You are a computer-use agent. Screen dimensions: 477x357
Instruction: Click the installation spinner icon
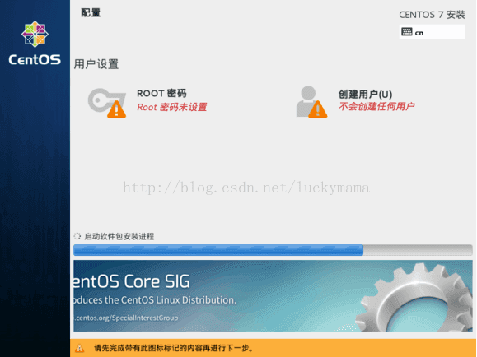click(77, 236)
